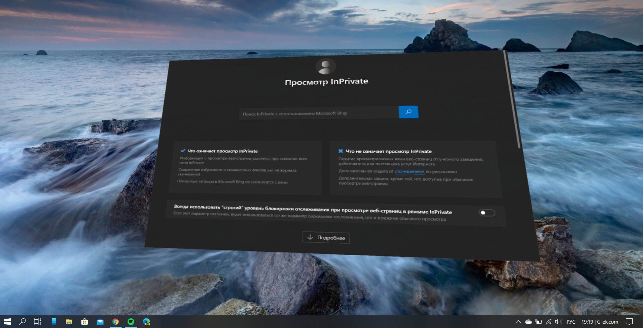Screen dimensions: 643x328
Task: Launch the Your Phone app icon
Action: 54,322
